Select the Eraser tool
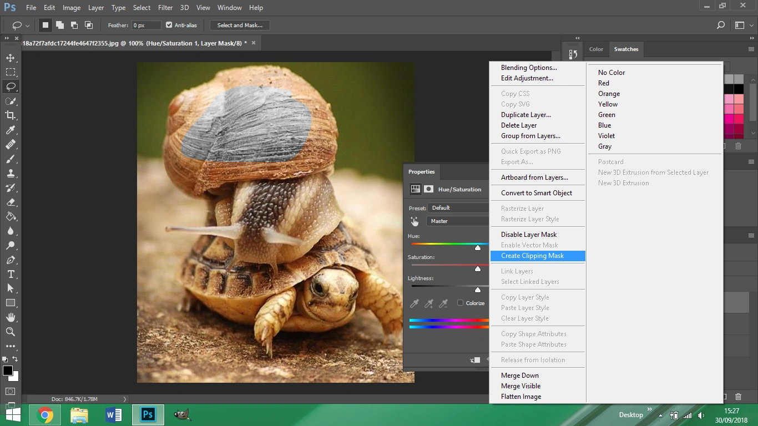This screenshot has width=758, height=426. point(11,202)
